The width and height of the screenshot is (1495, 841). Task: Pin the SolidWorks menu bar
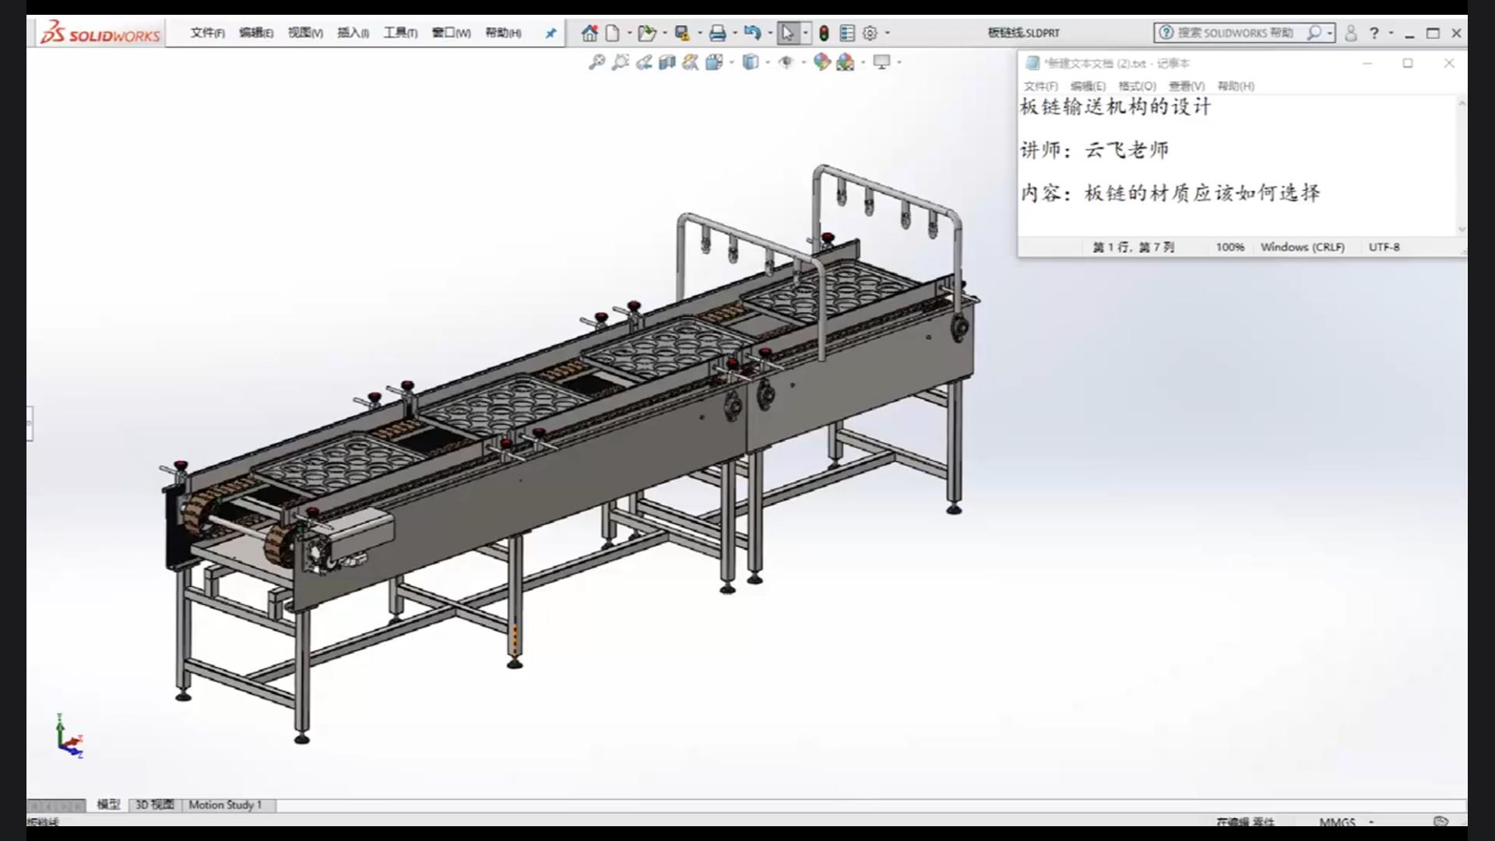coord(551,33)
